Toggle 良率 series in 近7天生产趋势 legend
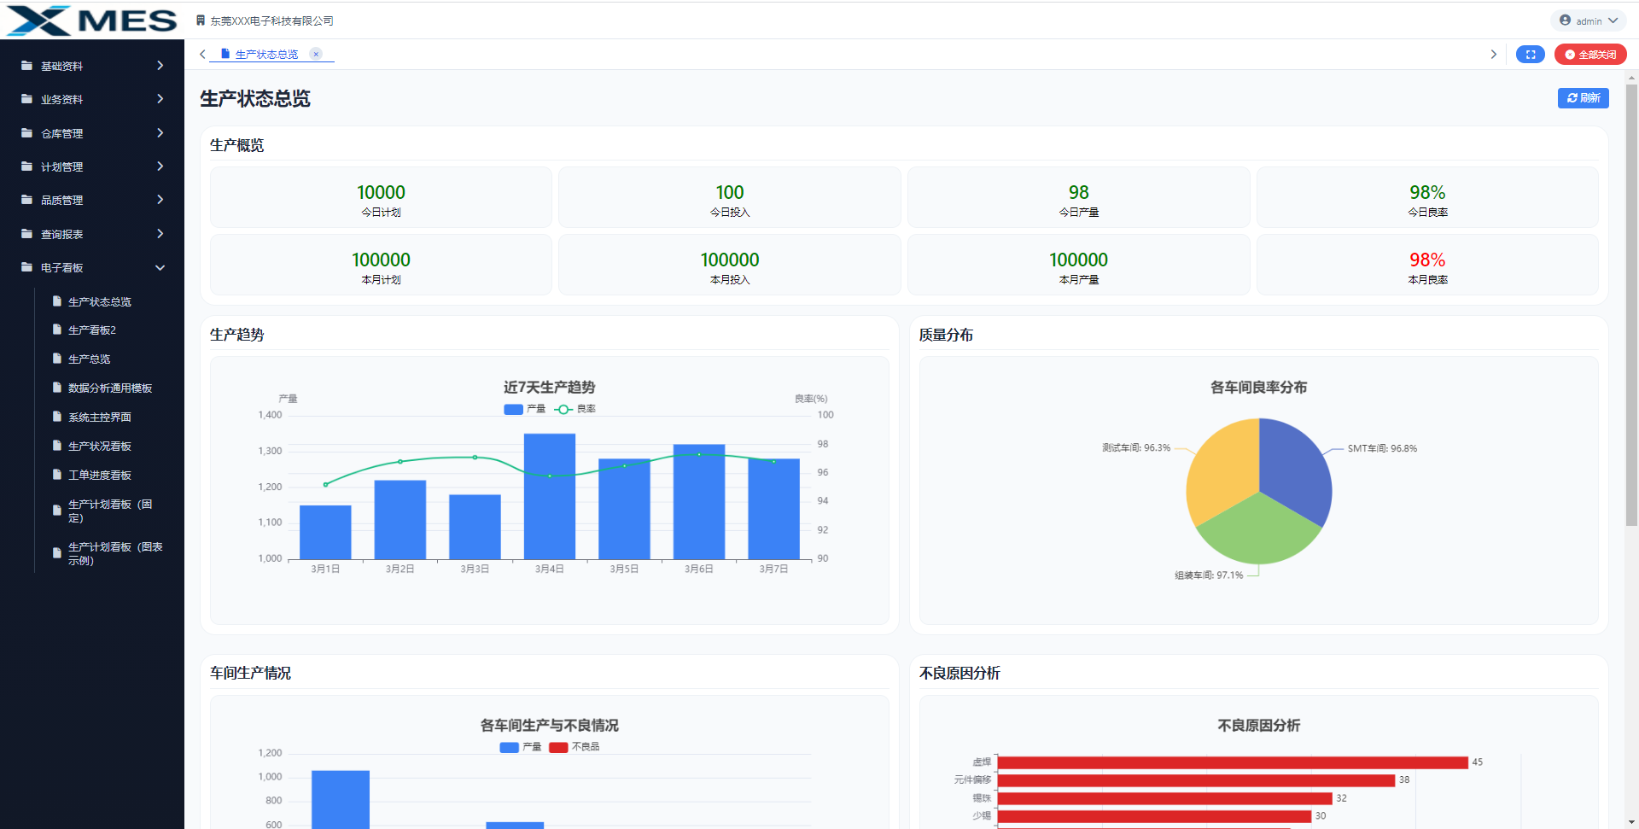The width and height of the screenshot is (1639, 829). 575,409
